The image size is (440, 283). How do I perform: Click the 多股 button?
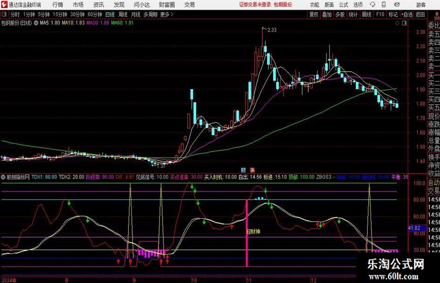pos(340,14)
